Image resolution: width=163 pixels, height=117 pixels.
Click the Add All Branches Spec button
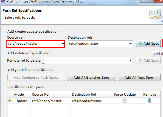[x=91, y=78]
